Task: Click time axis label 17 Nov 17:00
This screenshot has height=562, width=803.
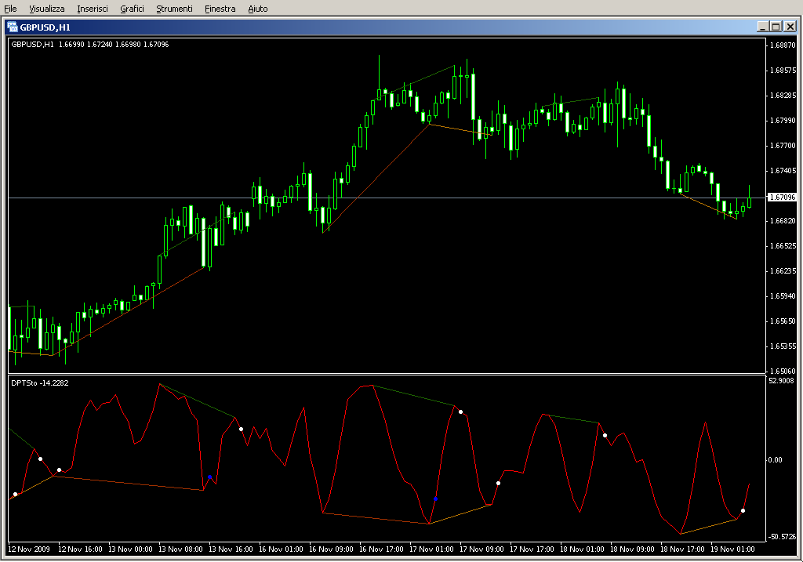Action: (532, 549)
